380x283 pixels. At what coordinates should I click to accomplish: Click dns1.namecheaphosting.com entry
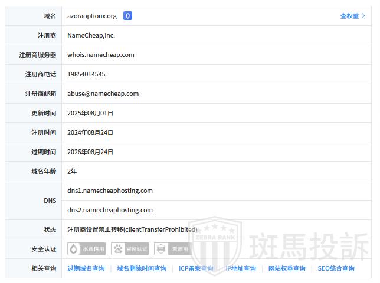pos(110,191)
